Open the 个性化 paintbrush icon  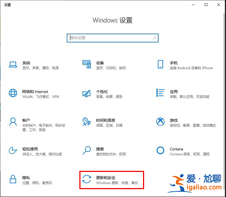pyautogui.click(x=87, y=93)
